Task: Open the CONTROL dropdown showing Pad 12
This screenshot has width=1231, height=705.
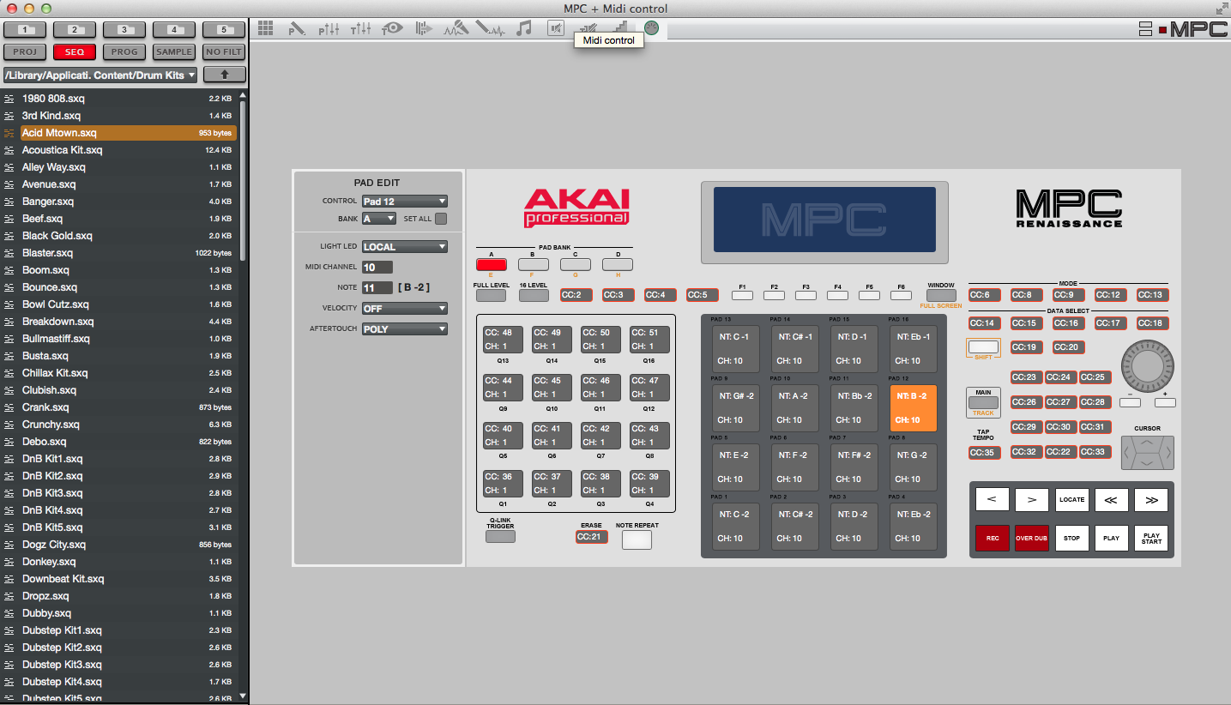Action: (x=404, y=201)
